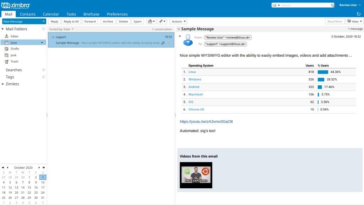
Task: Click the Tags section heading
Action: pyautogui.click(x=10, y=77)
